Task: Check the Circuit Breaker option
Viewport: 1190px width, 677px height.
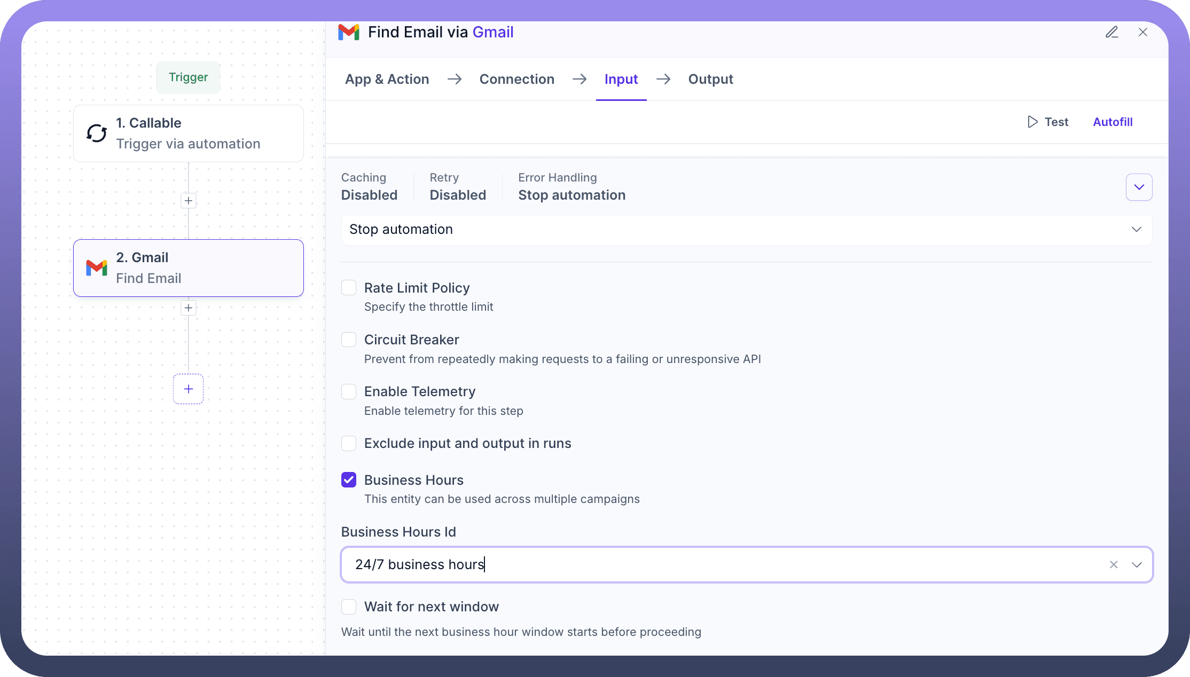Action: (349, 340)
